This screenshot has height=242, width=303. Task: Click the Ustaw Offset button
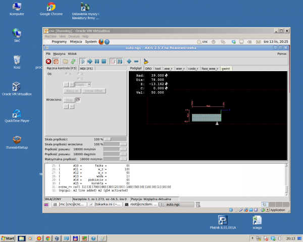click(94, 91)
